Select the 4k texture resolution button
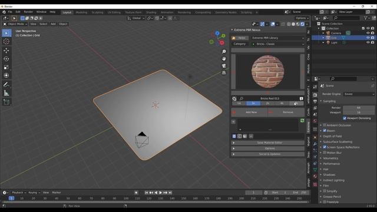This screenshot has height=212, width=377. [282, 104]
